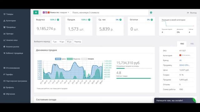Click the Анализ рынка pie icon

pos(4,47)
